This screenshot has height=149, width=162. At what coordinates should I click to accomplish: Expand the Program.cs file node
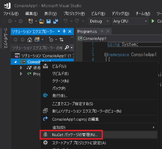coord(21,74)
